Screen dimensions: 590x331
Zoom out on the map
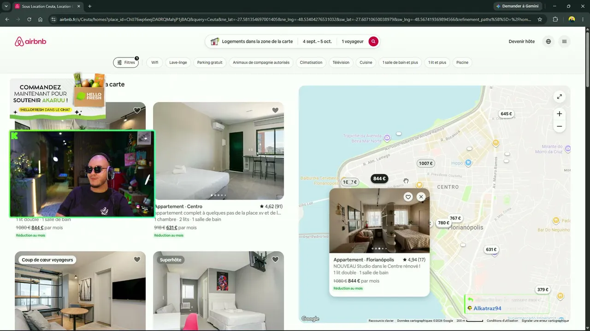tap(559, 126)
